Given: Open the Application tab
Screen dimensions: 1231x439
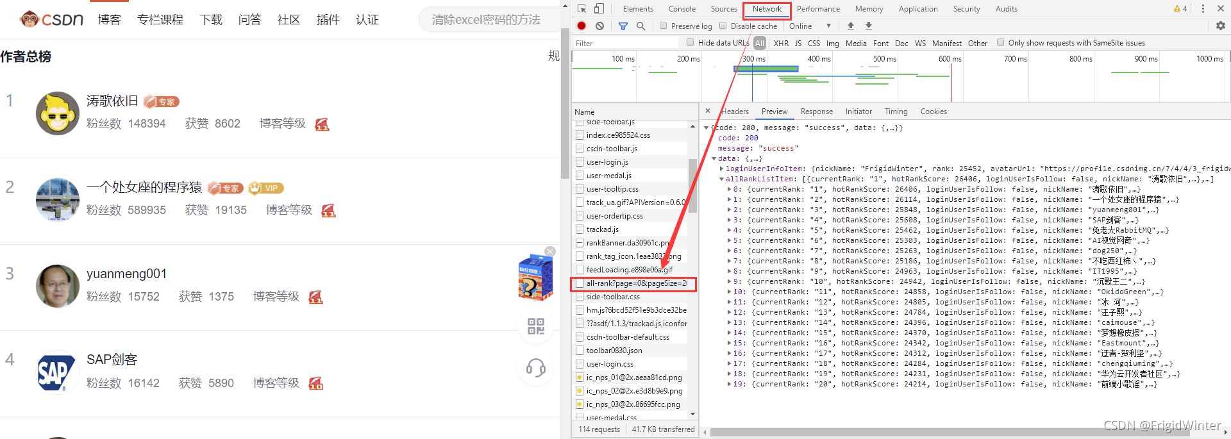Looking at the screenshot, I should click(918, 9).
